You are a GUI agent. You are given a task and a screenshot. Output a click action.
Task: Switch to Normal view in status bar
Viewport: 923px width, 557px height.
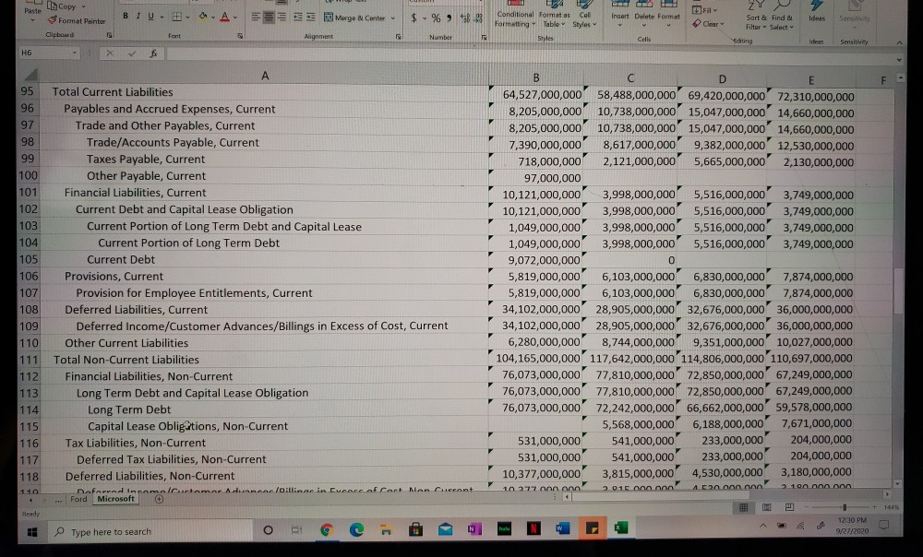tap(743, 507)
